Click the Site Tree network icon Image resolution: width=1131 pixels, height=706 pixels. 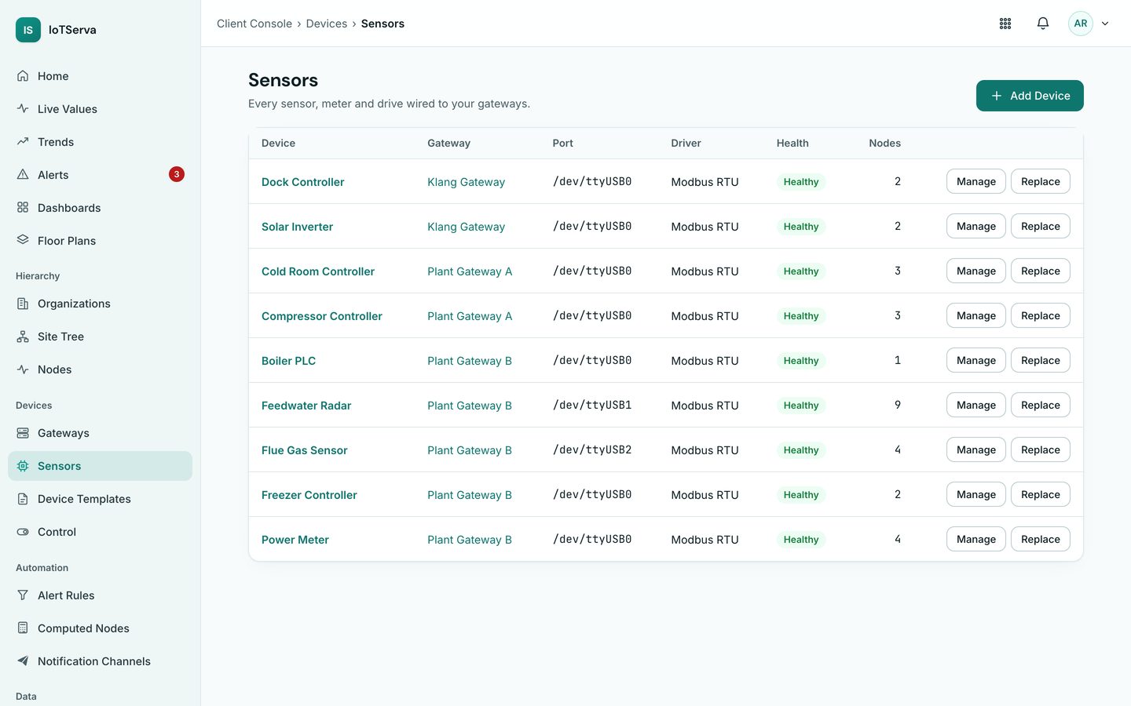coord(23,337)
